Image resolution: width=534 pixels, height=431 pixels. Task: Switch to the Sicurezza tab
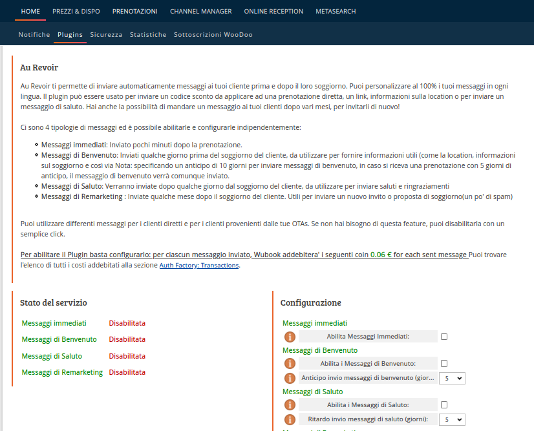106,34
